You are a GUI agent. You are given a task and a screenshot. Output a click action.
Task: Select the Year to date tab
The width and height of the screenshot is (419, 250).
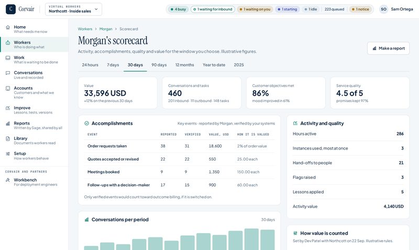pyautogui.click(x=214, y=65)
